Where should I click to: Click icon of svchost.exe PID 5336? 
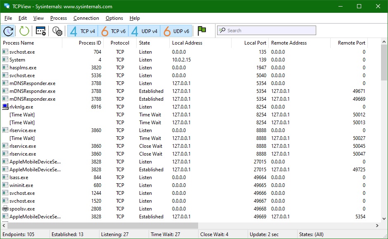point(5,75)
